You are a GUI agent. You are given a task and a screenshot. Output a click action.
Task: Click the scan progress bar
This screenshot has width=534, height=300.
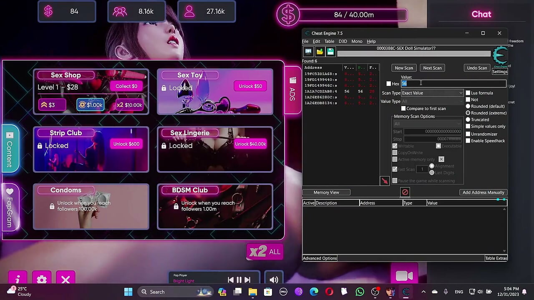coord(414,54)
